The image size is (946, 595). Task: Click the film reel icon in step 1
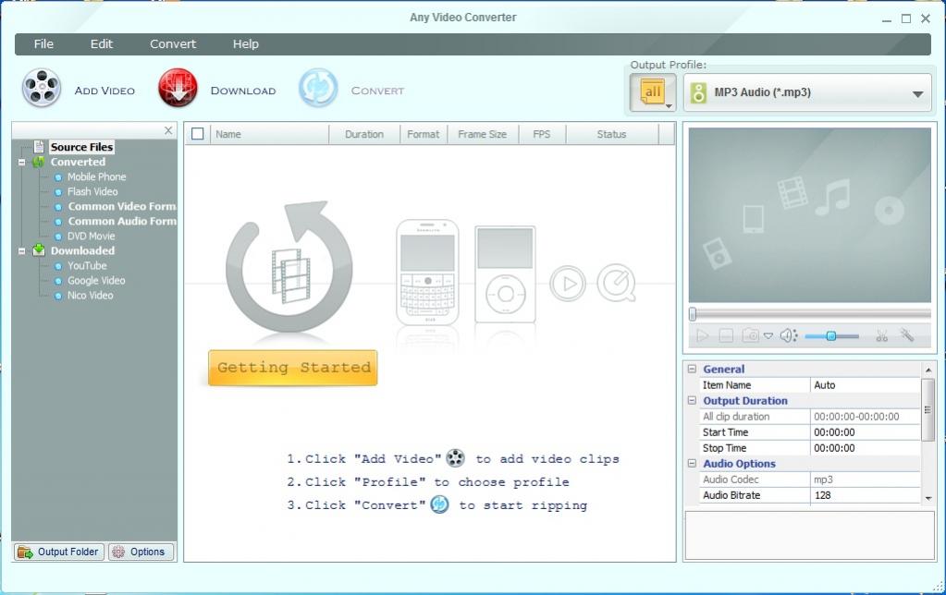tap(456, 458)
